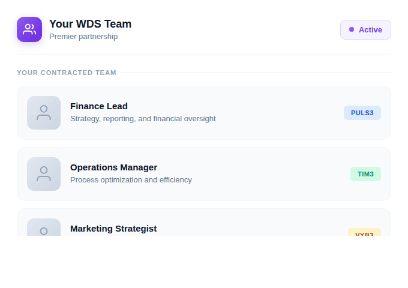The height and width of the screenshot is (288, 408).
Task: Open the Finance Lead role title
Action: click(99, 106)
